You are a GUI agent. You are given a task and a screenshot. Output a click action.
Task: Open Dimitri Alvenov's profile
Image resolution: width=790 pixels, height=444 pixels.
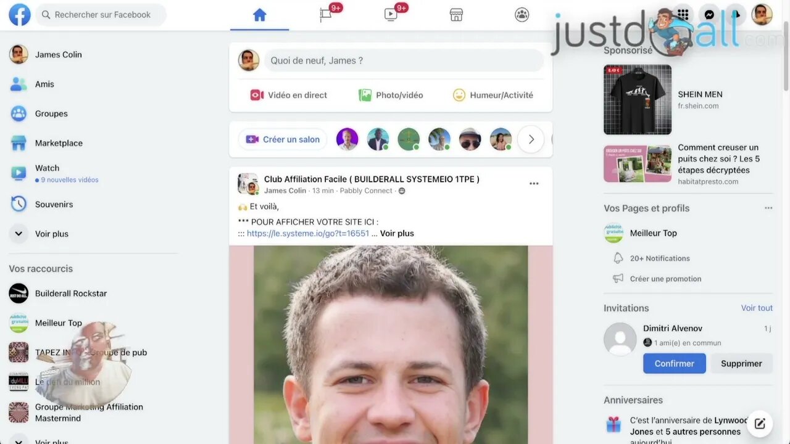(x=673, y=328)
